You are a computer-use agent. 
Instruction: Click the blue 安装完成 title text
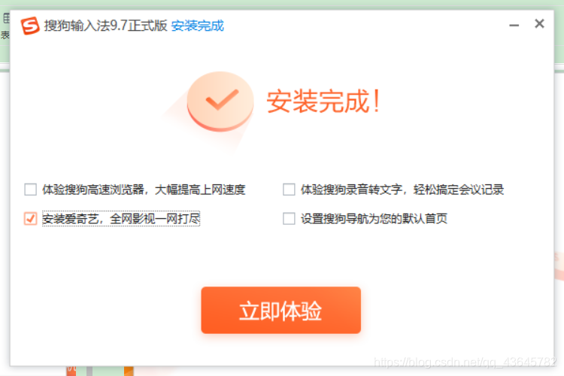[198, 26]
